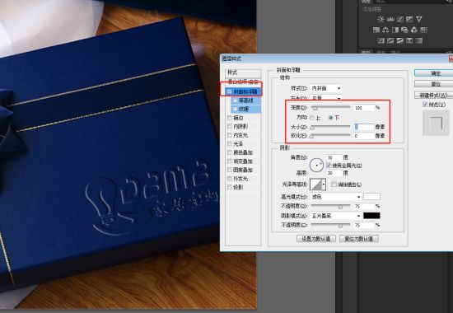453x313 pixels.
Task: Click the shadow 不透明度 opacity slider
Action: pyautogui.click(x=331, y=225)
